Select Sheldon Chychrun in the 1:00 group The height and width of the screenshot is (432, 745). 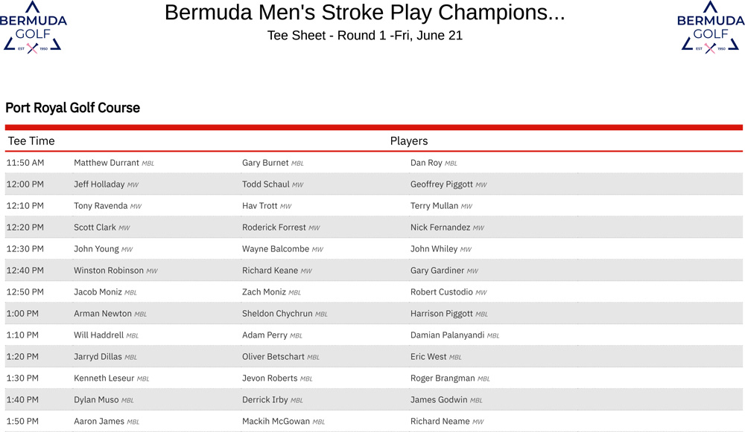[x=277, y=314]
